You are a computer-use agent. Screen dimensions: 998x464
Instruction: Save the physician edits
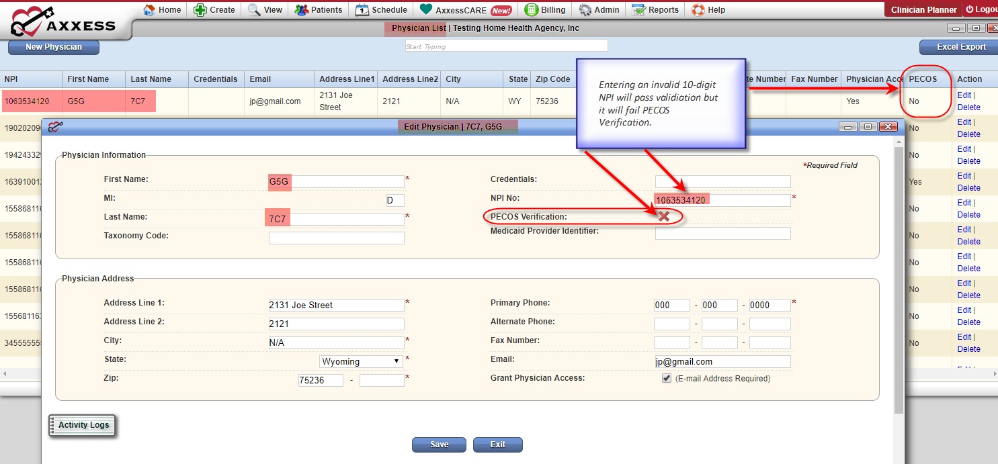[440, 445]
